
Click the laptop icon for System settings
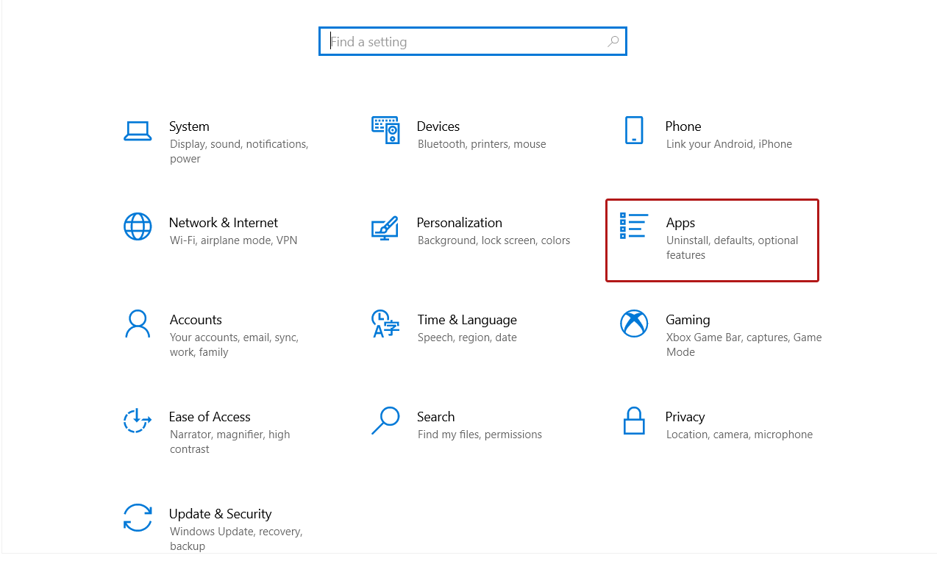(138, 131)
